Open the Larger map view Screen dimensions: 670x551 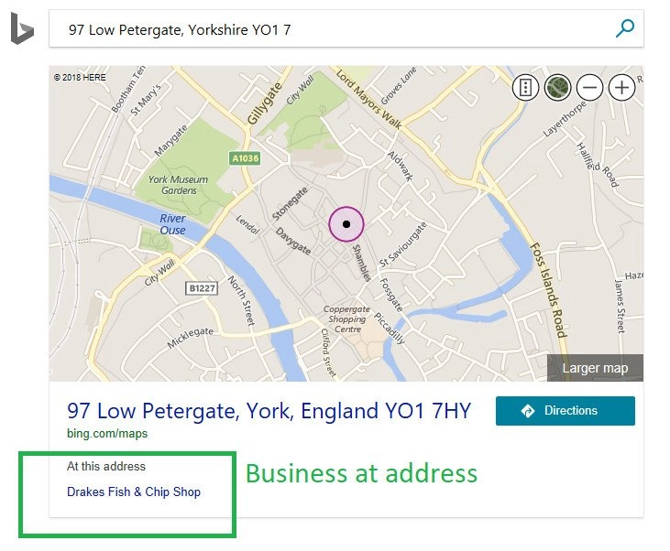[x=595, y=368]
